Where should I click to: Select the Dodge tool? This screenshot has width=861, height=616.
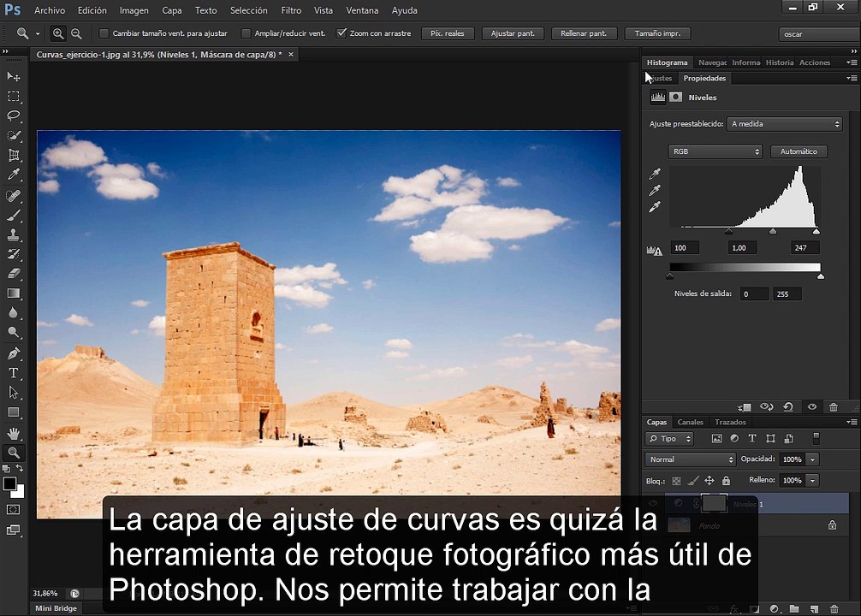click(14, 332)
